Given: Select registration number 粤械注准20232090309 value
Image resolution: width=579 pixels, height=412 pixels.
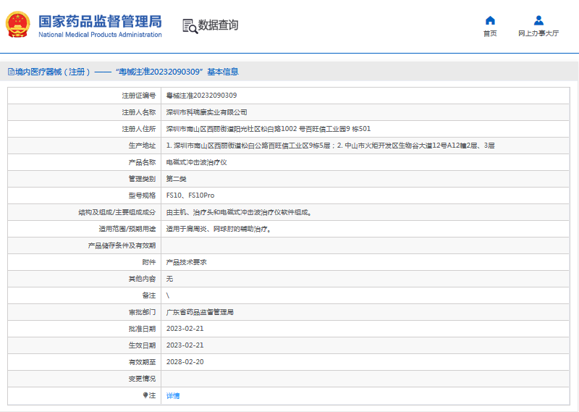Looking at the screenshot, I should pyautogui.click(x=202, y=96).
